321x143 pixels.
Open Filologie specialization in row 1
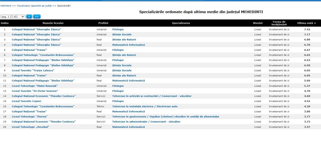coord(118,29)
